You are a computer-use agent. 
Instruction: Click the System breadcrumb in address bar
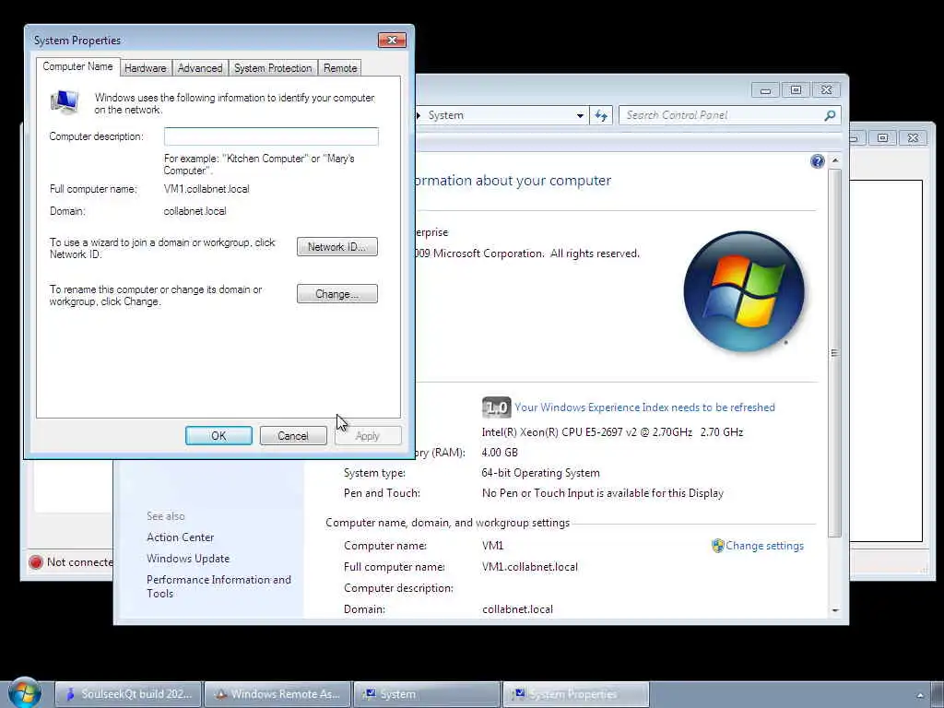445,115
